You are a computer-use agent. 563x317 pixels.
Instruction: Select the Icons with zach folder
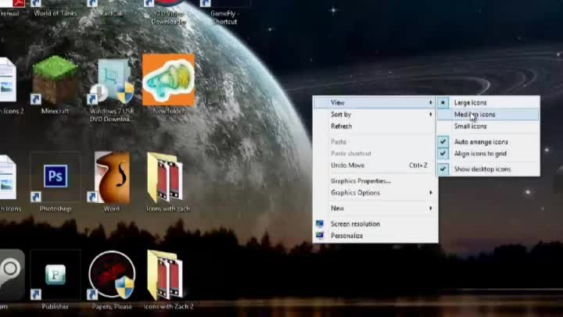pyautogui.click(x=166, y=178)
